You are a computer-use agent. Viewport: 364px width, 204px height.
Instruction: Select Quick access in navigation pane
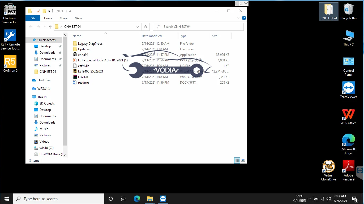pos(44,40)
